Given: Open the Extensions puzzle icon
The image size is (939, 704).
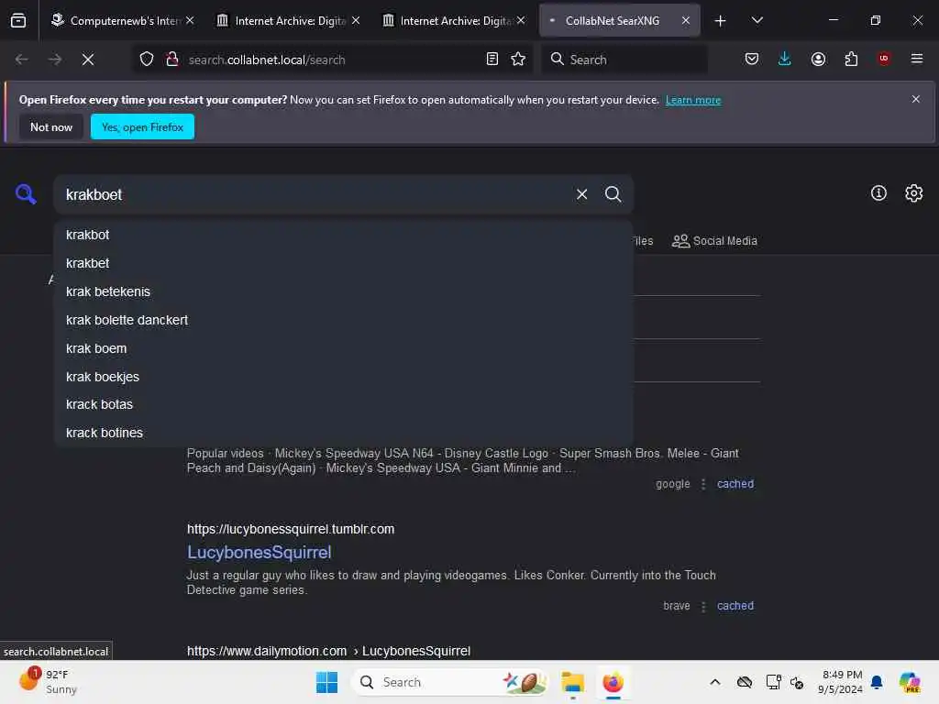Looking at the screenshot, I should click(x=851, y=59).
